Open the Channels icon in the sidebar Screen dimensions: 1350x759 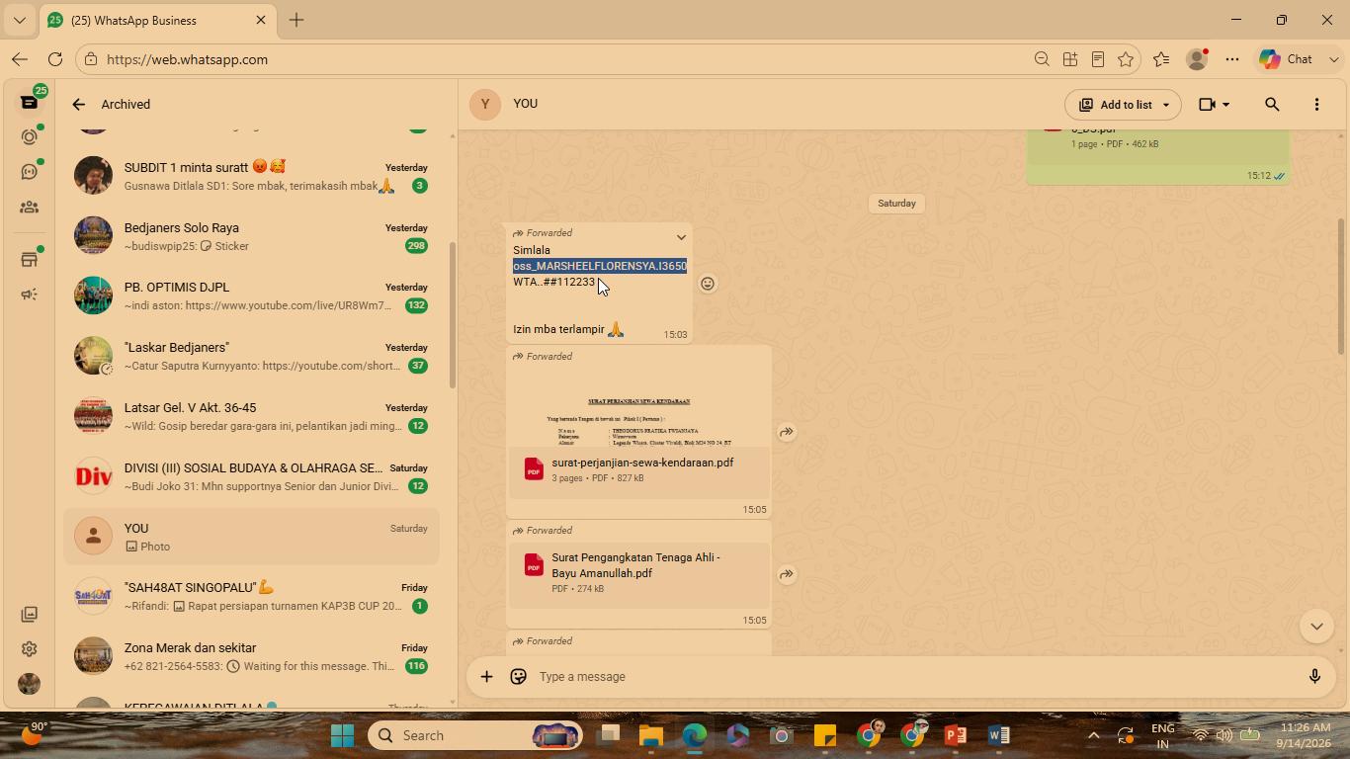[x=30, y=172]
